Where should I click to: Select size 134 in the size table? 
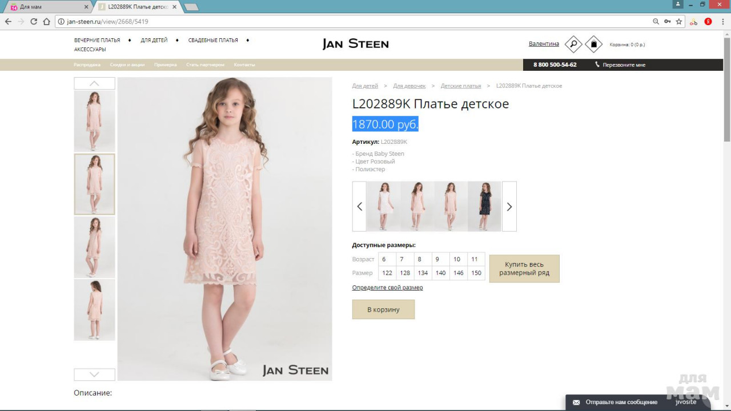(423, 273)
